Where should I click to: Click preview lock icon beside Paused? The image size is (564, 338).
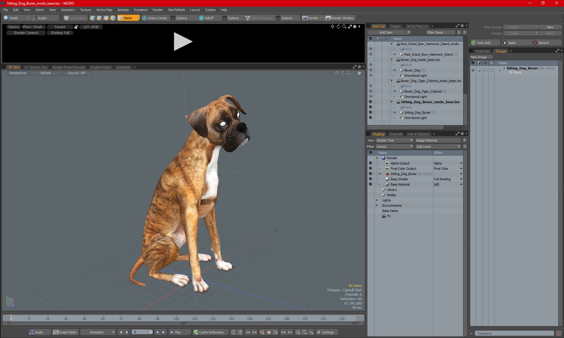click(76, 27)
